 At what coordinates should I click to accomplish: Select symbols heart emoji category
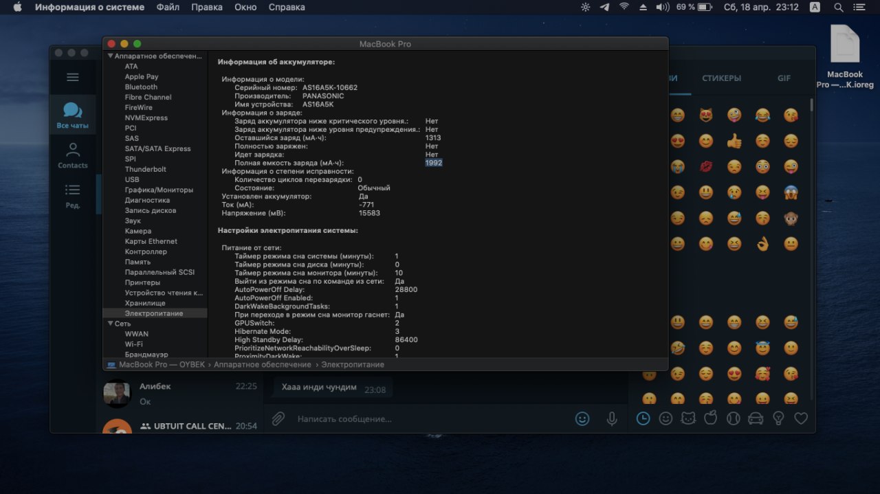click(x=801, y=418)
